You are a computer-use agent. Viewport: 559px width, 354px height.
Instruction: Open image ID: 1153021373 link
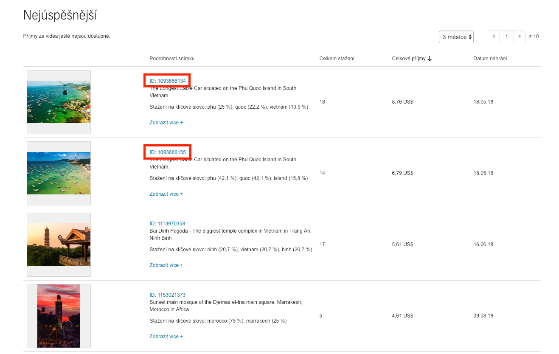coord(167,295)
